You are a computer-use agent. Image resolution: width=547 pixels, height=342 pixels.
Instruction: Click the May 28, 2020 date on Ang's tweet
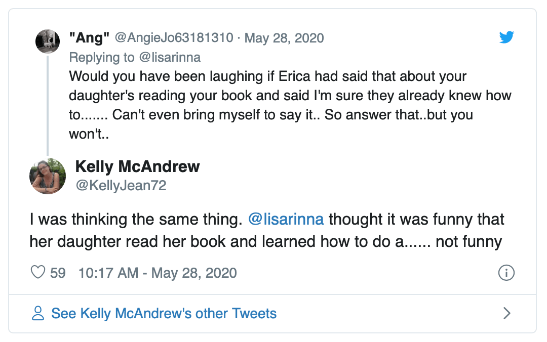[284, 38]
